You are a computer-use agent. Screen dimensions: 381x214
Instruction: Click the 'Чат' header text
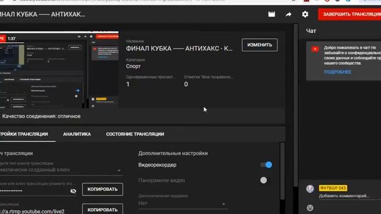[x=311, y=31]
